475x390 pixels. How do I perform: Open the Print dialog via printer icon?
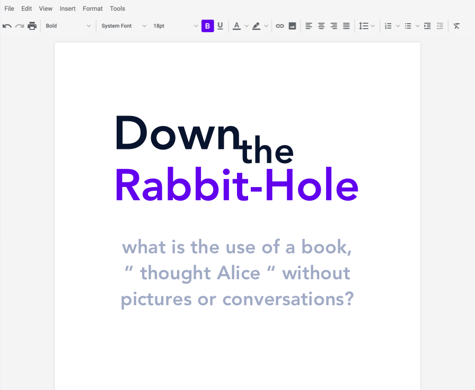click(32, 25)
